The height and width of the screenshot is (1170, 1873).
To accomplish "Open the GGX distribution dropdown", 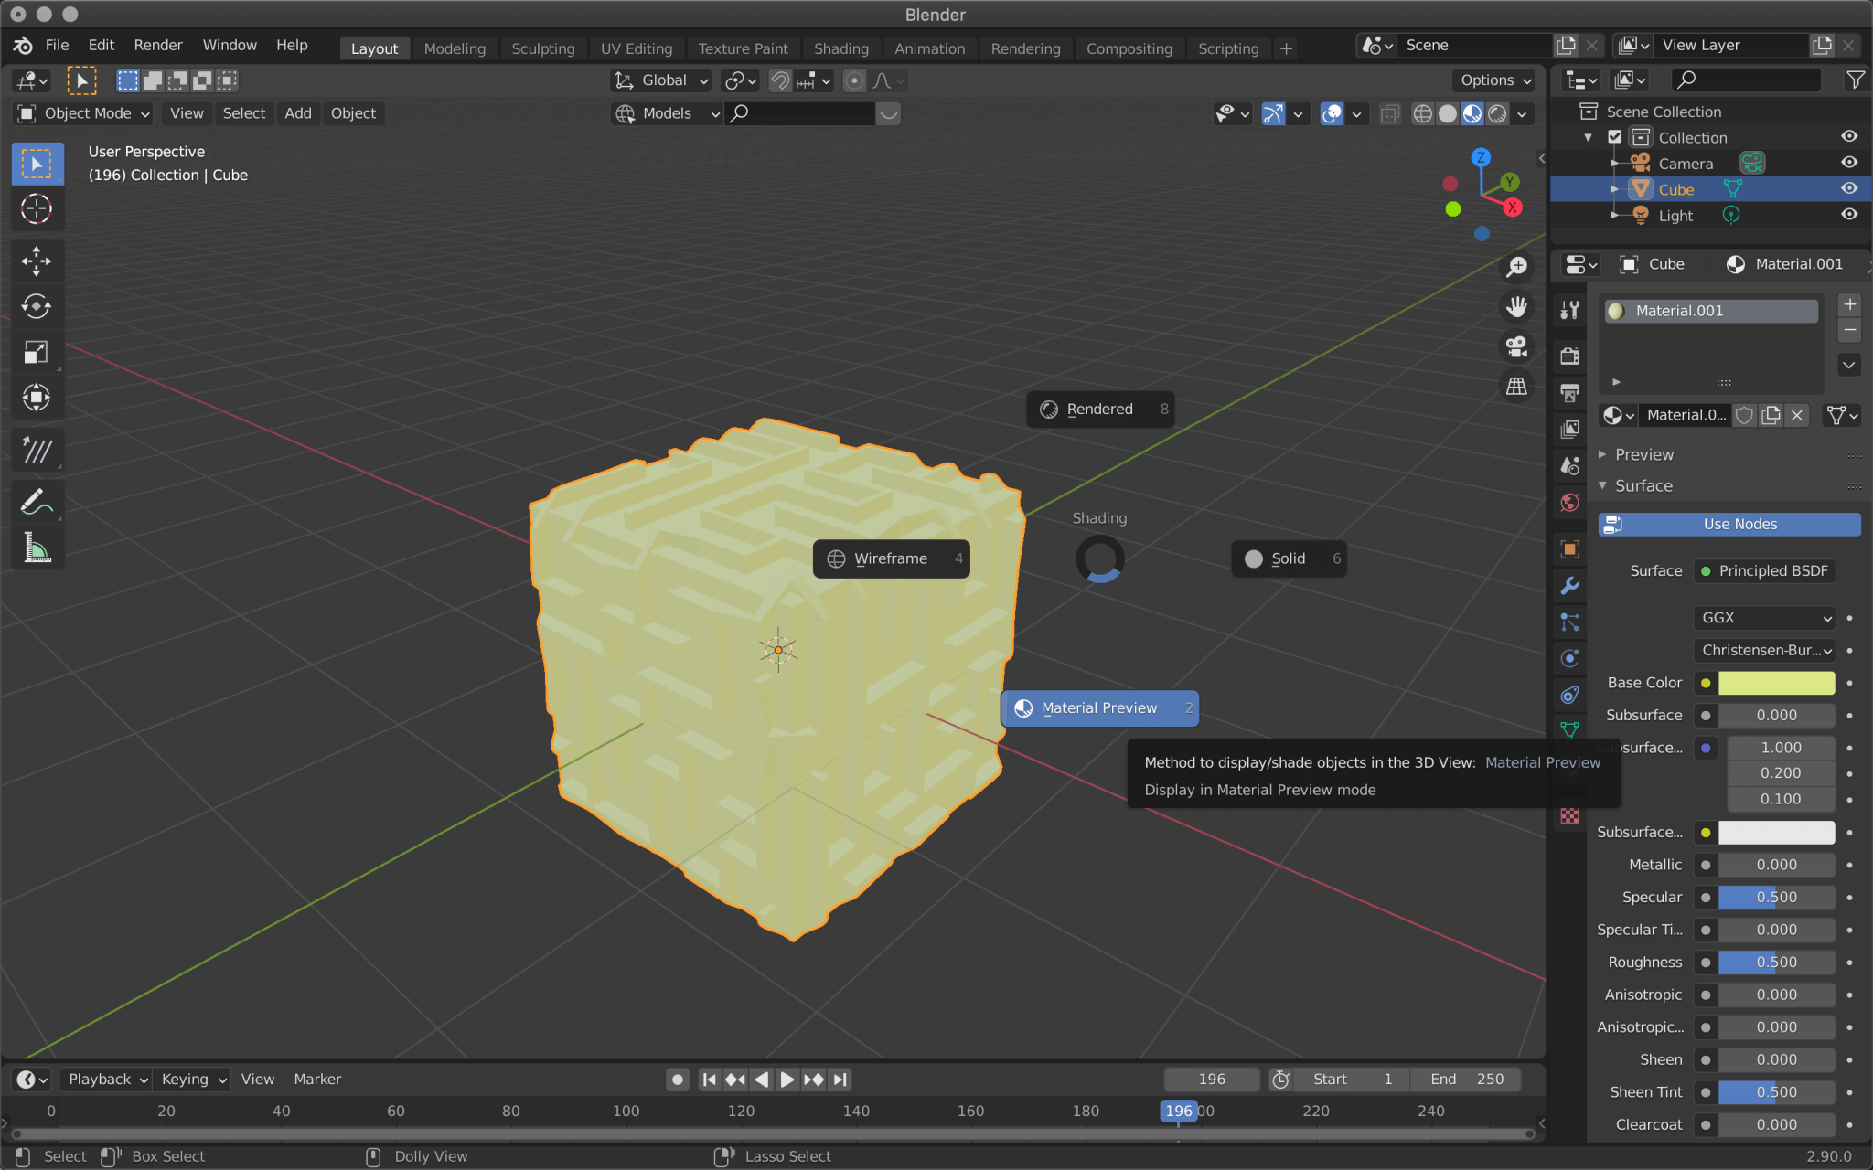I will (x=1763, y=618).
